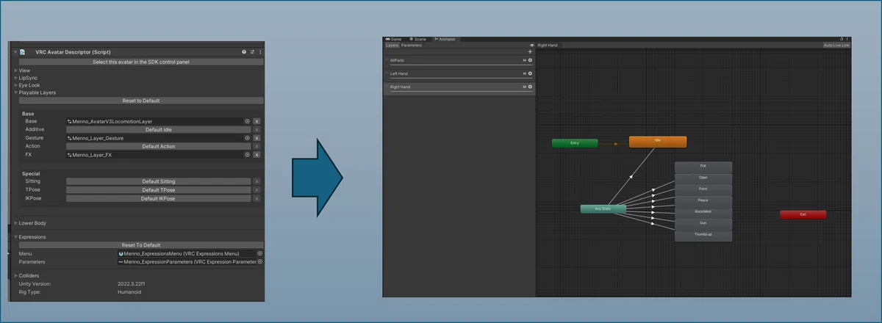Expand the Lower Body section

coord(16,223)
